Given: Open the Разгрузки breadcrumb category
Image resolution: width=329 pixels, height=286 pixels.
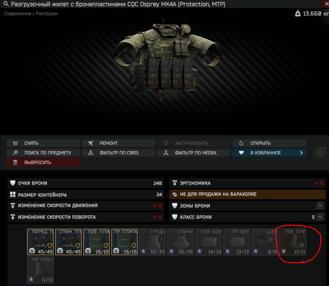Looking at the screenshot, I should tap(47, 13).
